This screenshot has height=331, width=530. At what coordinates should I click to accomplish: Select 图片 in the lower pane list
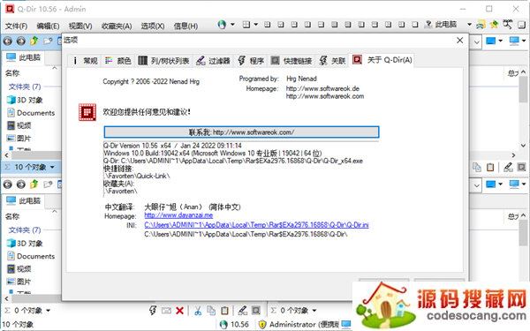pyautogui.click(x=19, y=282)
